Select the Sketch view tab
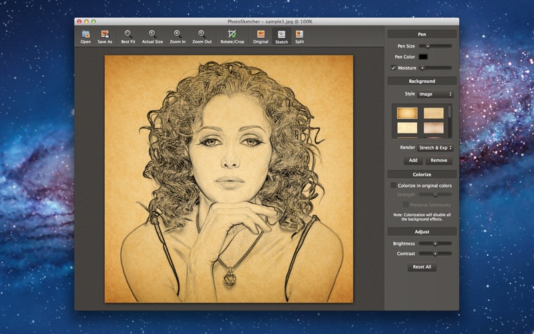This screenshot has height=334, width=534. (281, 35)
